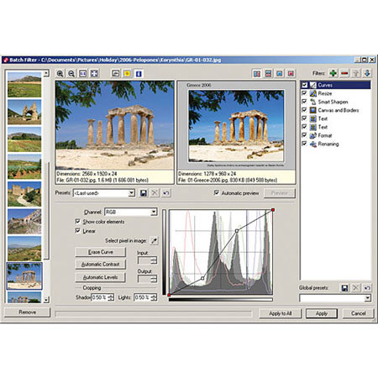Click the zoom out magnifier icon
The width and height of the screenshot is (378, 378).
point(71,73)
